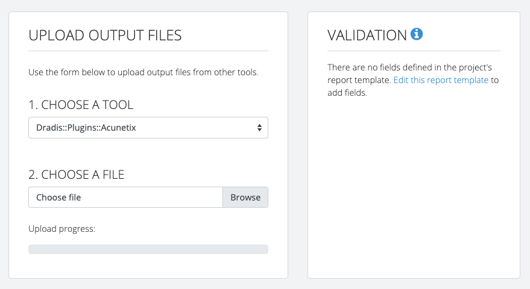Click the 1. Choose a Tool label
This screenshot has height=289, width=530.
coord(81,105)
